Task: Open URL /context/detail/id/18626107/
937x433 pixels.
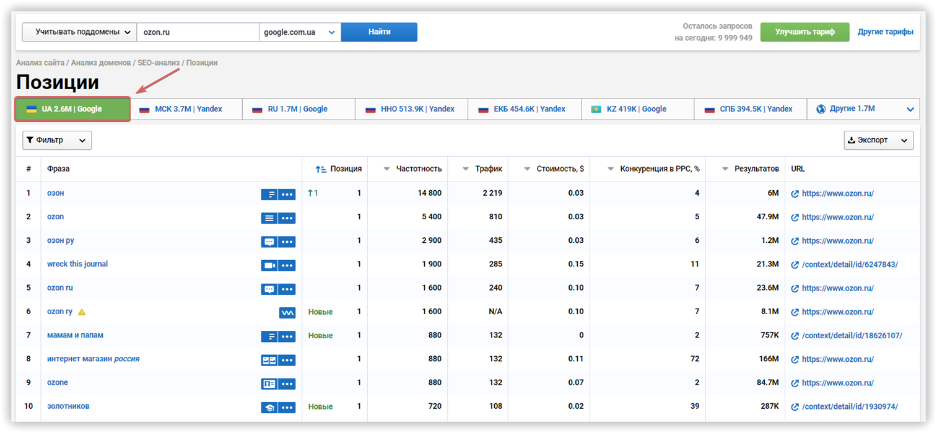Action: tap(852, 336)
